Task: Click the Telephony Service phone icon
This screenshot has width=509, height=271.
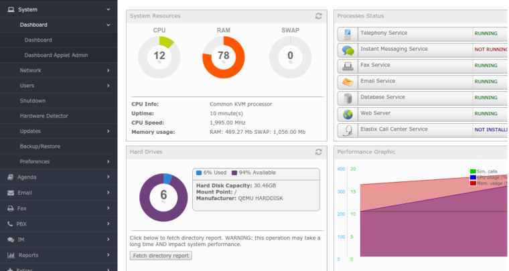Action: (348, 33)
